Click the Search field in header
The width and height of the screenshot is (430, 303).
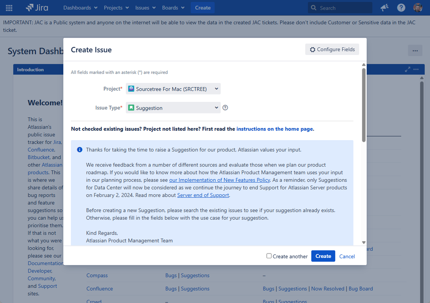(x=340, y=8)
